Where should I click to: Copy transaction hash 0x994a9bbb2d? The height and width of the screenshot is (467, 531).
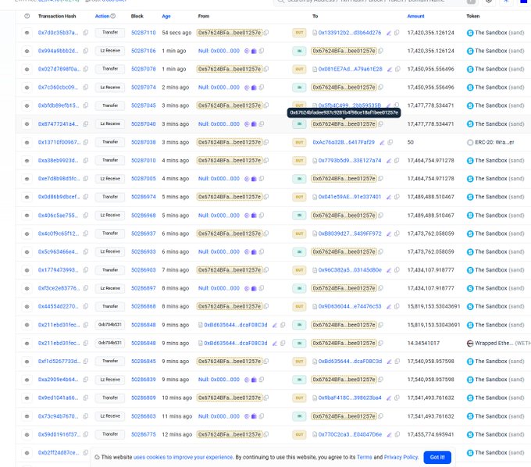tap(86, 51)
